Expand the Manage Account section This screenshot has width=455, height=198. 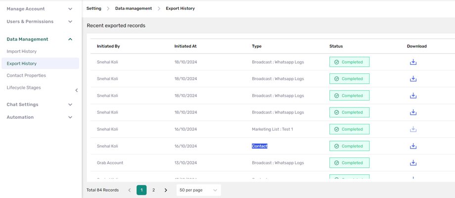70,9
